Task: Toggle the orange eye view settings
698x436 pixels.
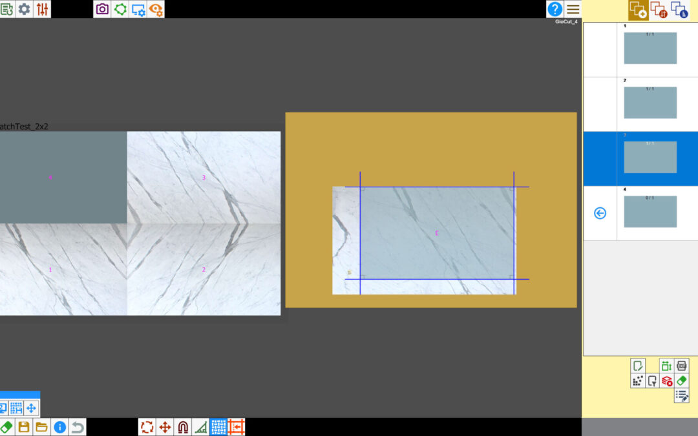Action: click(156, 9)
